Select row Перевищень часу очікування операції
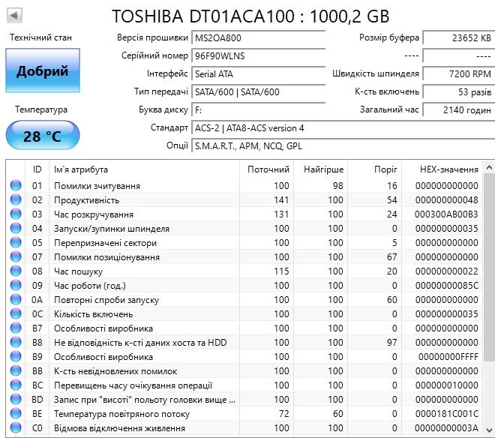 [244, 385]
